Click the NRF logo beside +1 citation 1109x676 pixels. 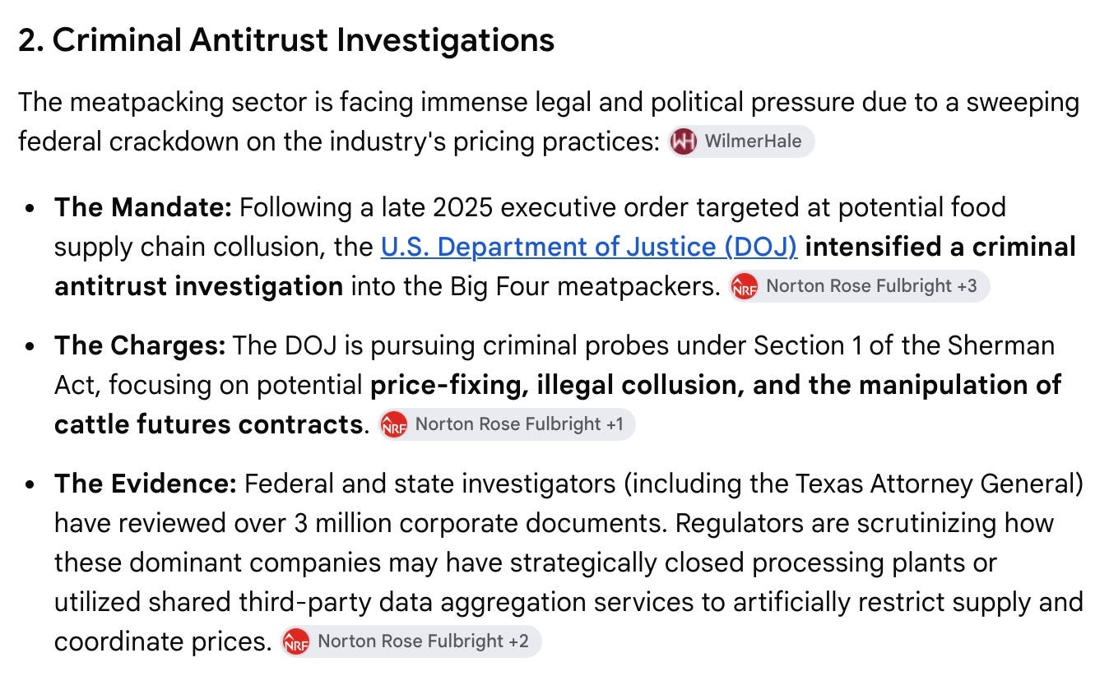394,424
